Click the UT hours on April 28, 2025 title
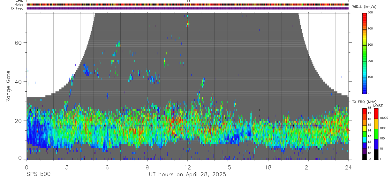The width and height of the screenshot is (392, 181). [187, 174]
